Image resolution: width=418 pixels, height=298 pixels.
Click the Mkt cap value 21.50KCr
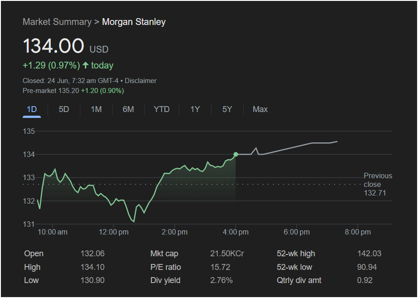click(227, 254)
